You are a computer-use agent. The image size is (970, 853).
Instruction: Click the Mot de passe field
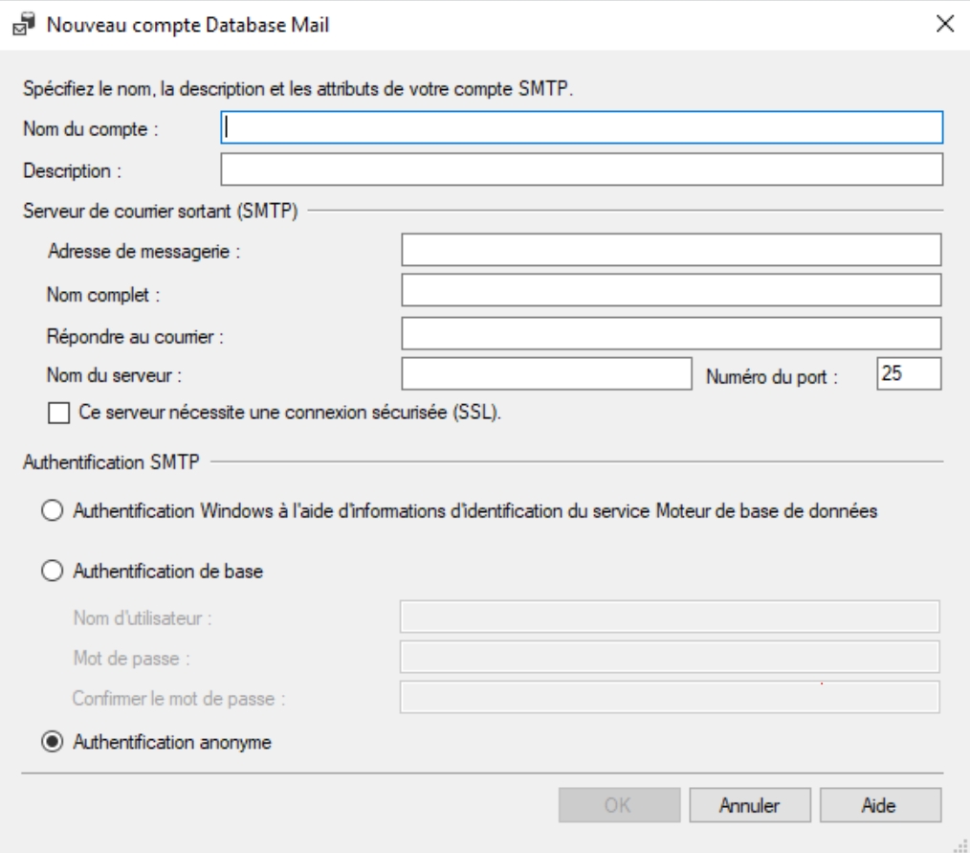tap(670, 657)
